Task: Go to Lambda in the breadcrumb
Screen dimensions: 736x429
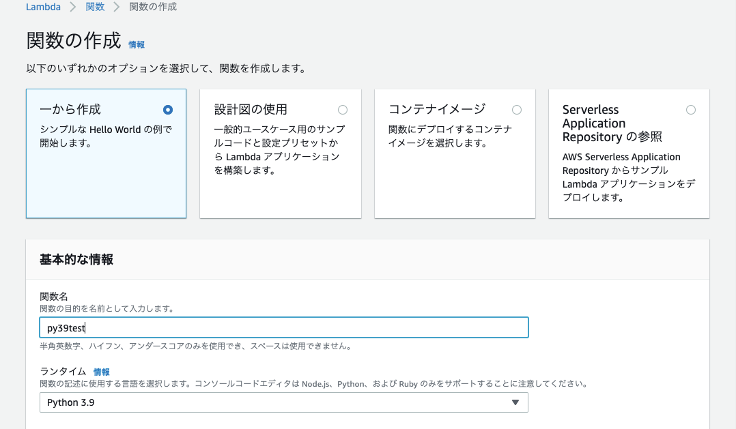Action: tap(43, 7)
